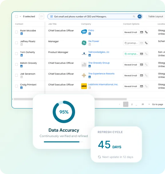Click envelope icon in Tom Doherty row
This screenshot has width=165, height=174.
point(142,54)
